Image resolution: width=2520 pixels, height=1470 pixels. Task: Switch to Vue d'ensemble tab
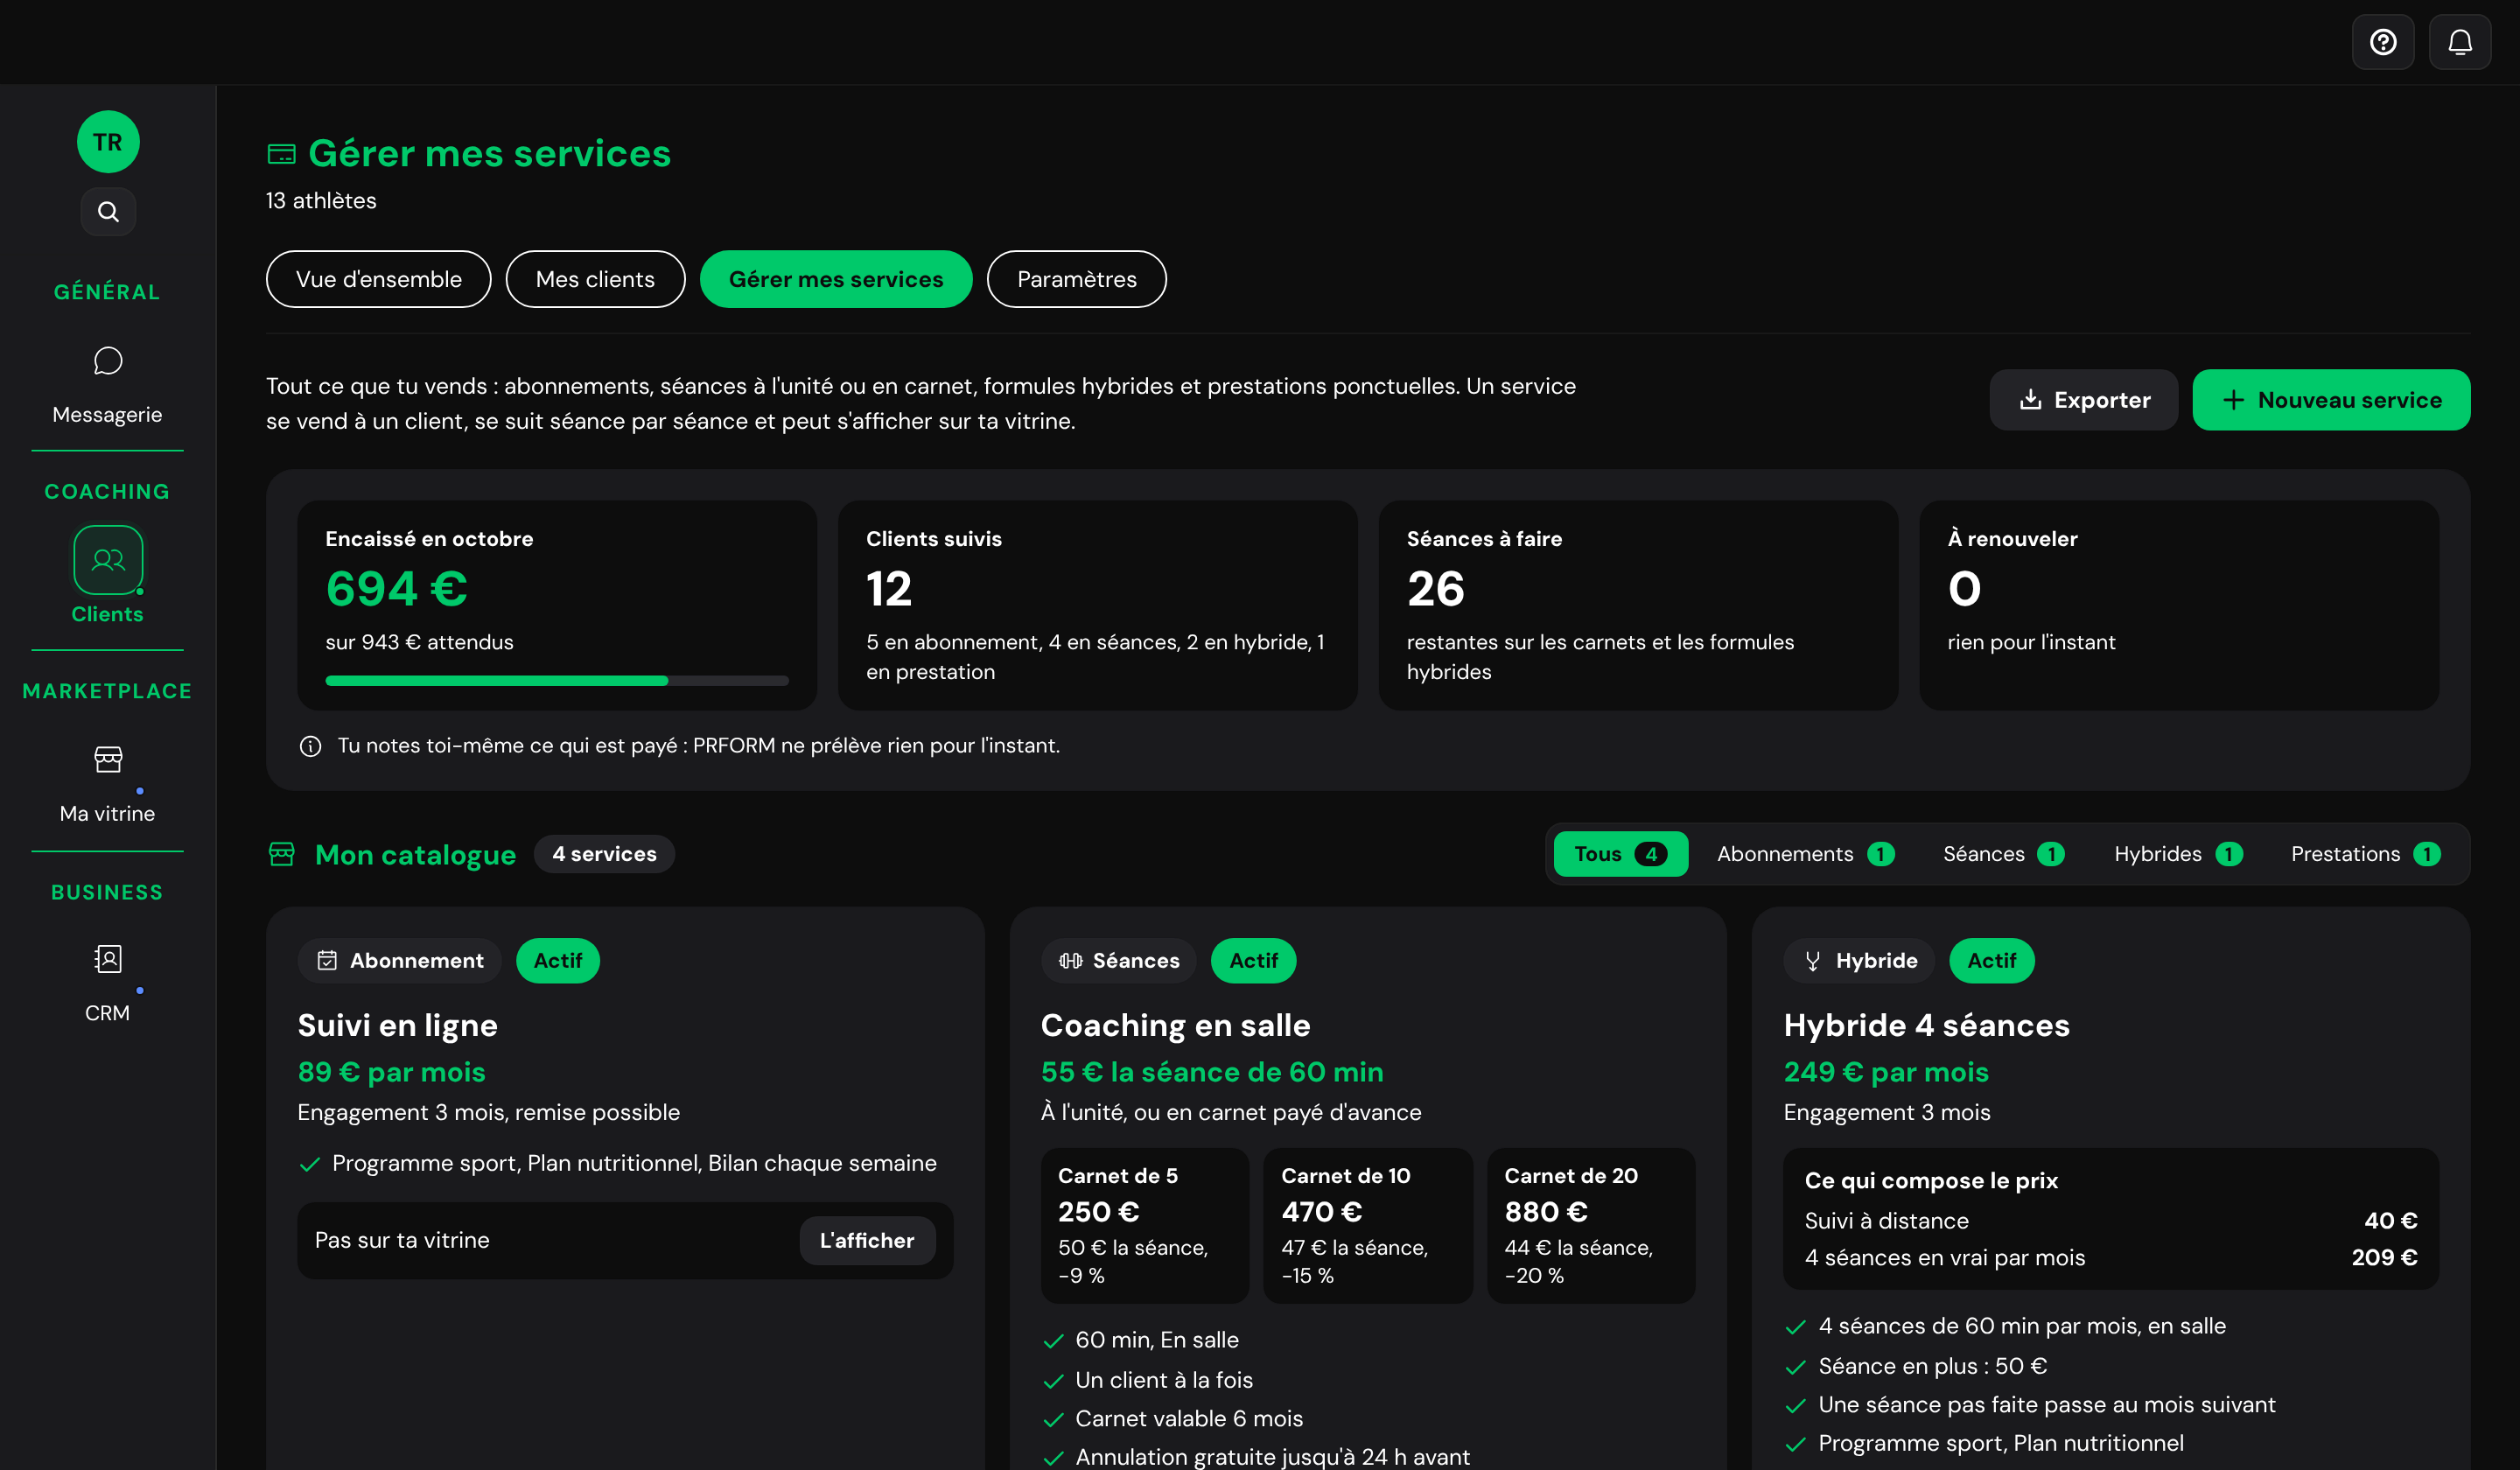coord(379,279)
